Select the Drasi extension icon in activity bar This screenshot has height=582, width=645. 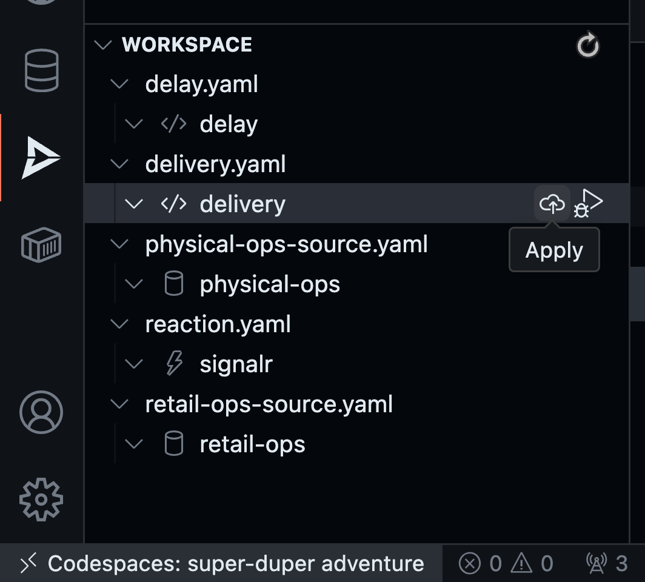[x=41, y=157]
